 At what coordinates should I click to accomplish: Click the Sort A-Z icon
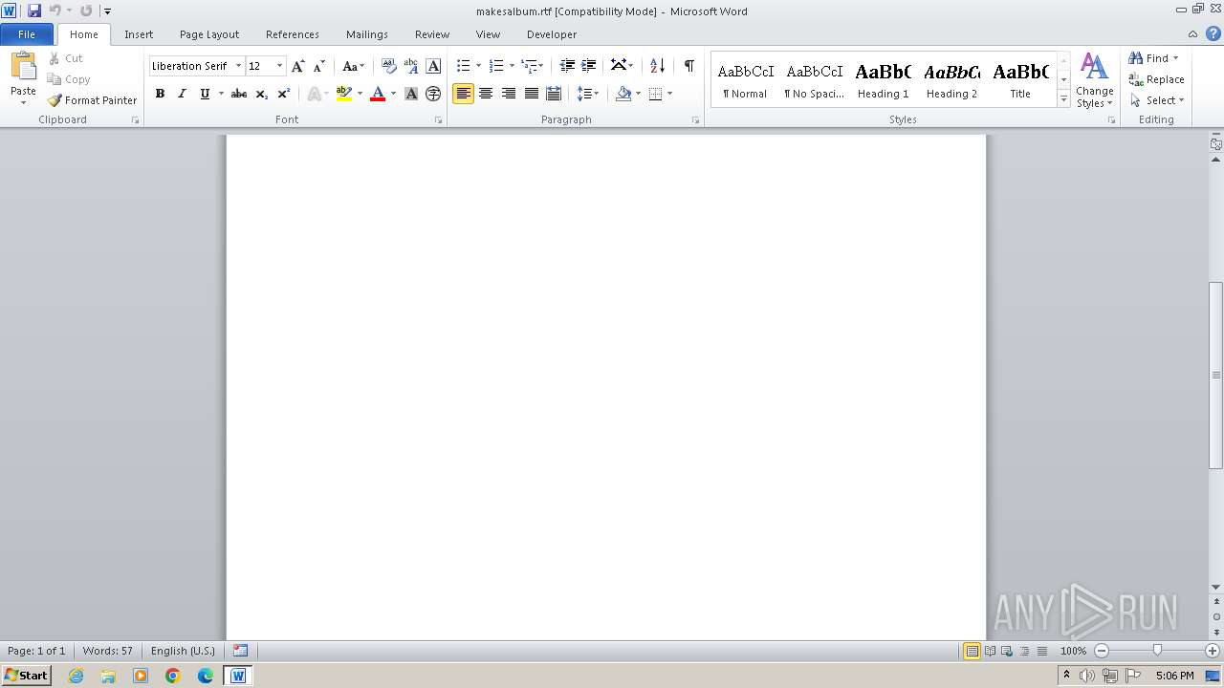point(657,66)
